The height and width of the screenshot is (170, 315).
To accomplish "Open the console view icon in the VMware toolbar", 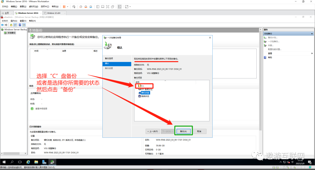I will 120,7.
